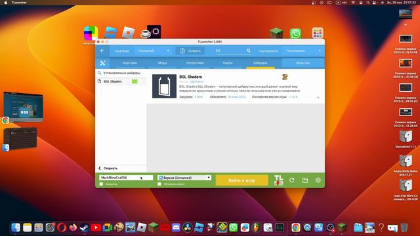Open Steam from the Dock
Image resolution: width=420 pixels, height=236 pixels.
85,227
